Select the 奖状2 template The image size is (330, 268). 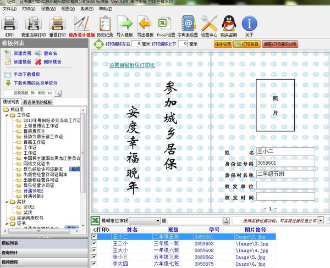29,207
